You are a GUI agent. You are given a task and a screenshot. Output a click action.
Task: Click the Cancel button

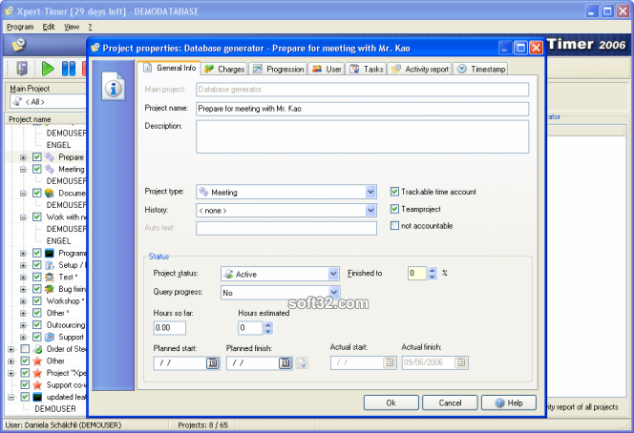tap(450, 402)
